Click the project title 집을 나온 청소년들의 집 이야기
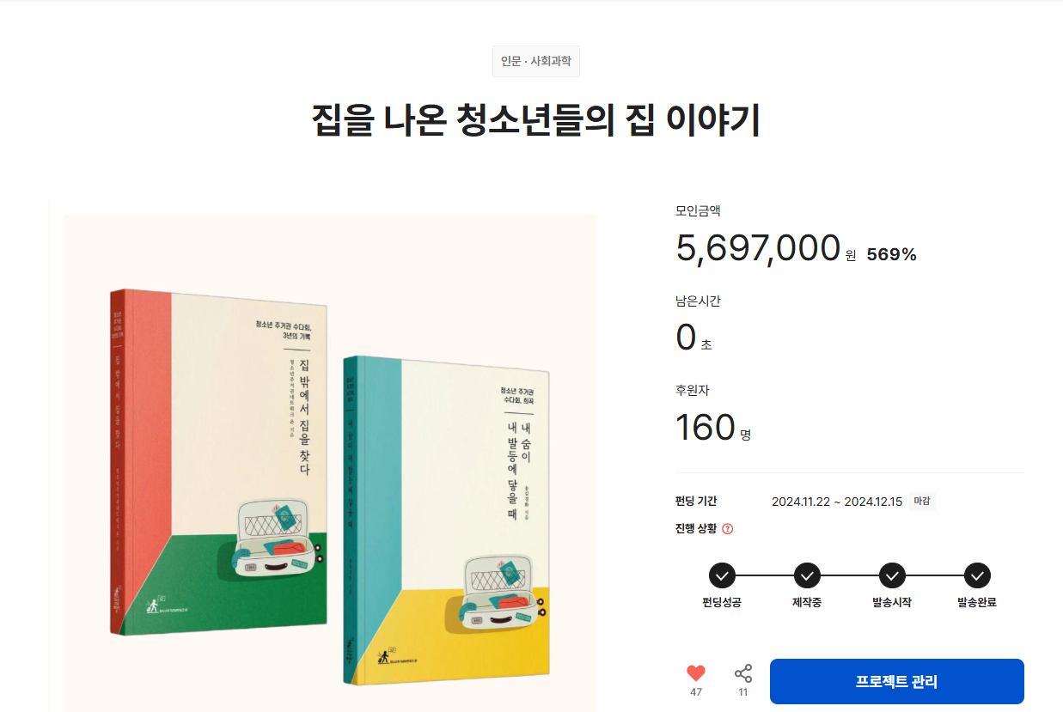Screen dimensions: 1063x712 click(536, 121)
